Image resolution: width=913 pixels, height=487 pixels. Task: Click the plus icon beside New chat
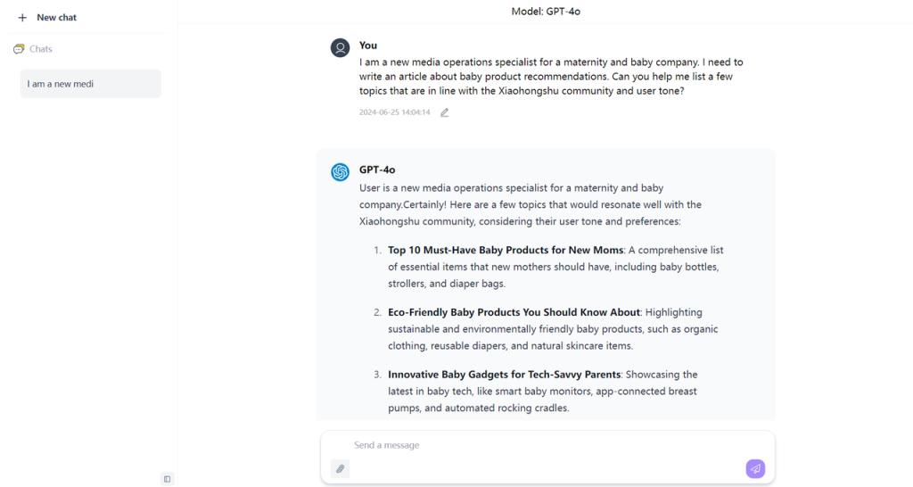click(22, 18)
